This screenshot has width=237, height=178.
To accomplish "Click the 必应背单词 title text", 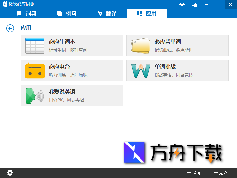I will pos(168,42).
